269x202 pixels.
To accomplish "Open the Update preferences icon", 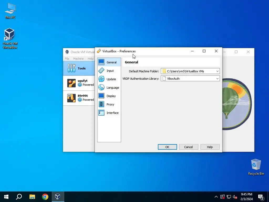I will (101, 79).
